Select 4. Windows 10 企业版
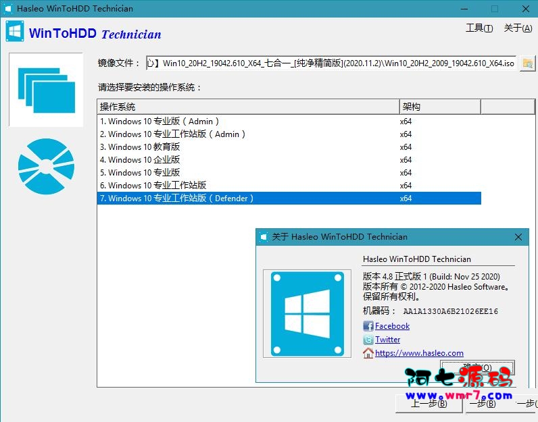Viewport: 538px width, 422px height. pos(289,160)
